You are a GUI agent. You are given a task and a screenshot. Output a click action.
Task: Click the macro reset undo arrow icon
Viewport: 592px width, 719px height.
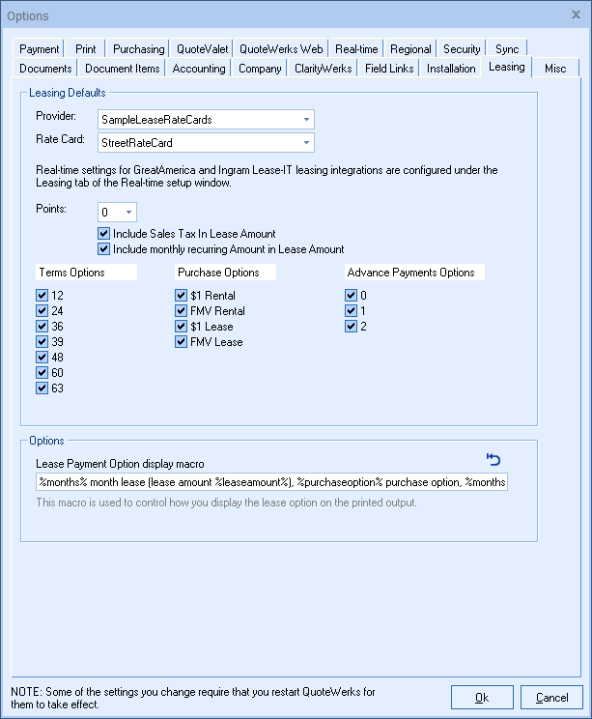(493, 460)
